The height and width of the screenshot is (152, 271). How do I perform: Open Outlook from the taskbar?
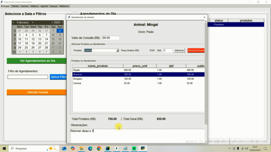coord(64,148)
